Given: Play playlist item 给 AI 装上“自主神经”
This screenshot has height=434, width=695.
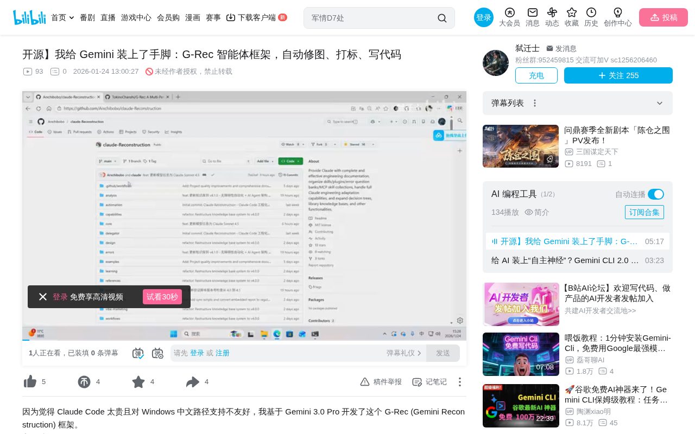Looking at the screenshot, I should (578, 260).
